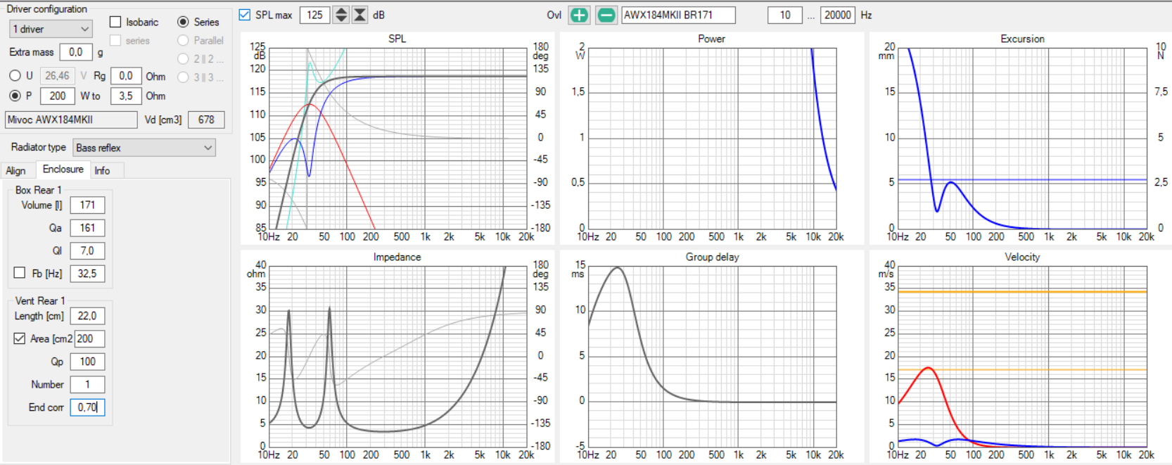Click the box Volume [l] field
The height and width of the screenshot is (465, 1172).
pyautogui.click(x=87, y=205)
